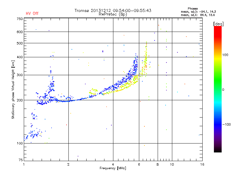Screen dimensions: 238x179
Task: Click the RwPretec (8p) subtitle
Action: pos(113,14)
